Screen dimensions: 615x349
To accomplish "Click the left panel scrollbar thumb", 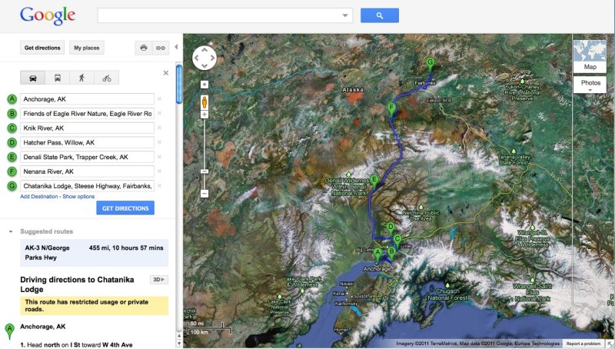I will pos(179,85).
